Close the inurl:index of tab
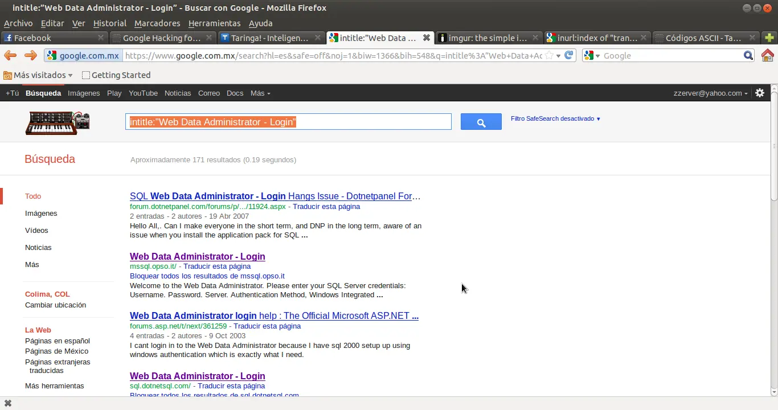The width and height of the screenshot is (778, 410). coord(644,38)
